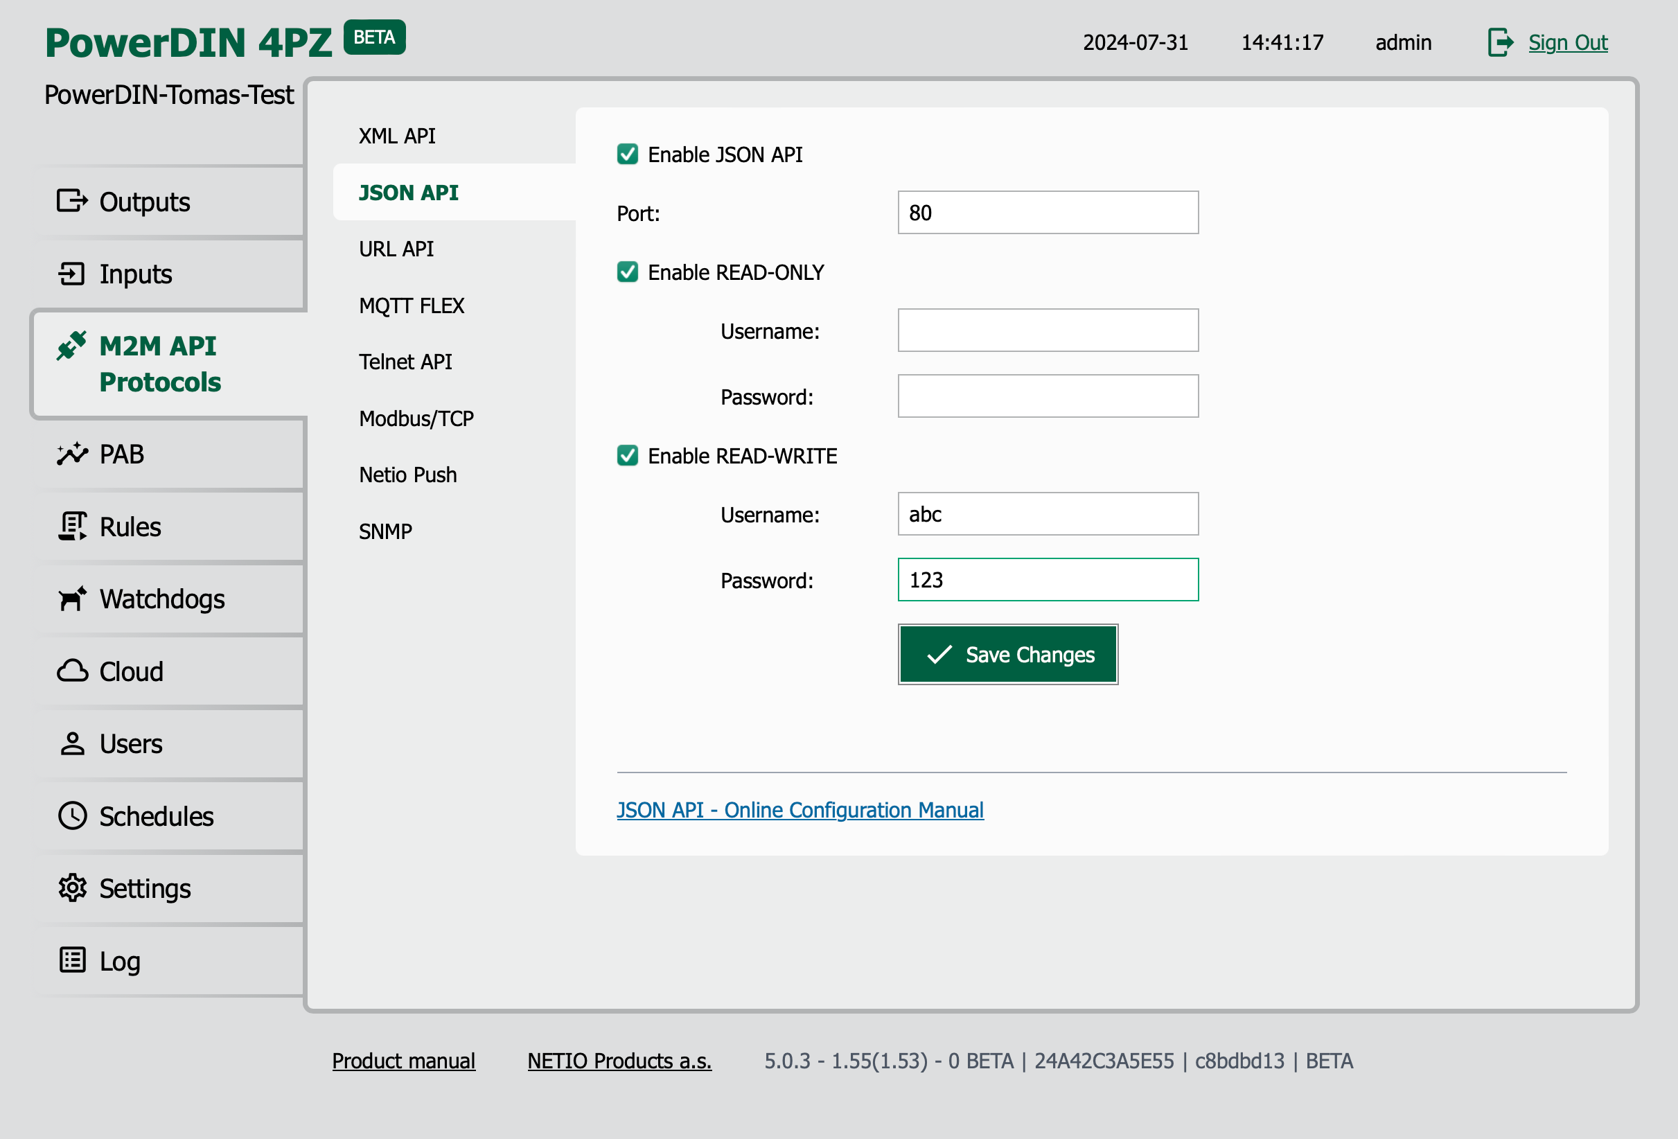Open JSON API Online Configuration Manual link
1678x1139 pixels.
[800, 810]
